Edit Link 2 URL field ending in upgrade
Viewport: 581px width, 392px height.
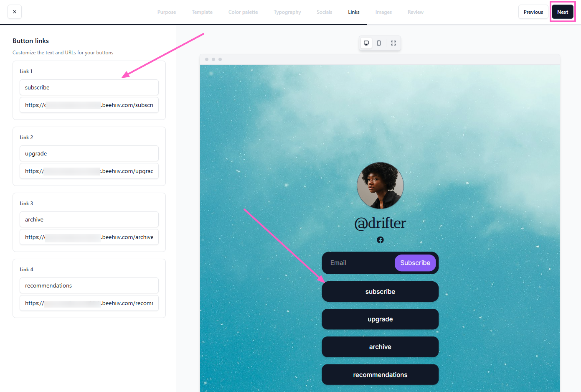[x=89, y=171]
